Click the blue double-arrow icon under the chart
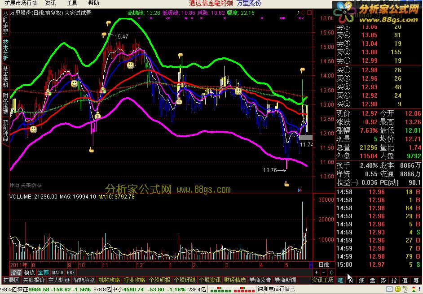Image resolution: width=423 pixels, height=294 pixels. [x=300, y=190]
